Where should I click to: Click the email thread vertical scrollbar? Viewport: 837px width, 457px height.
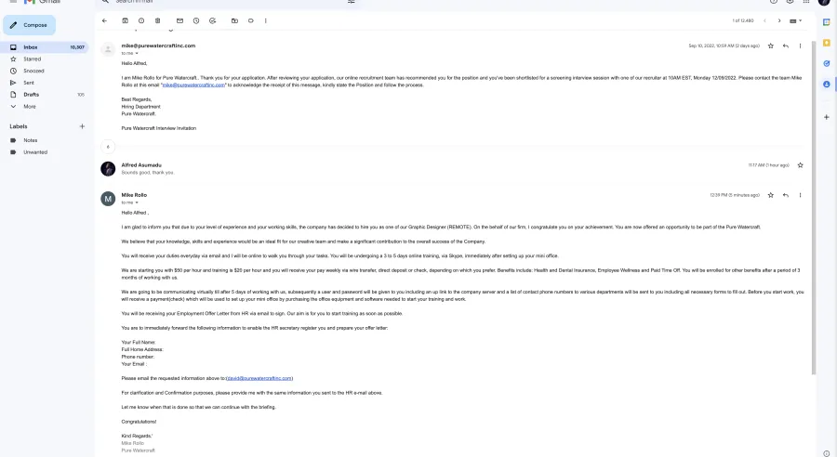click(x=814, y=208)
